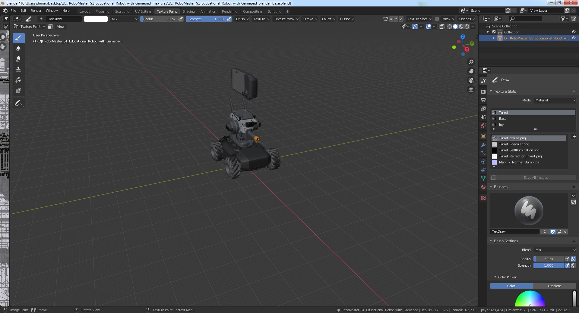Screen dimensions: 579x313
Task: Select the Clone stamp tool
Action: [18, 69]
